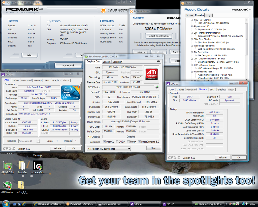258x207 pixels.
Task: Click the GPU-Z BIOS save chip icon
Action: point(157,87)
